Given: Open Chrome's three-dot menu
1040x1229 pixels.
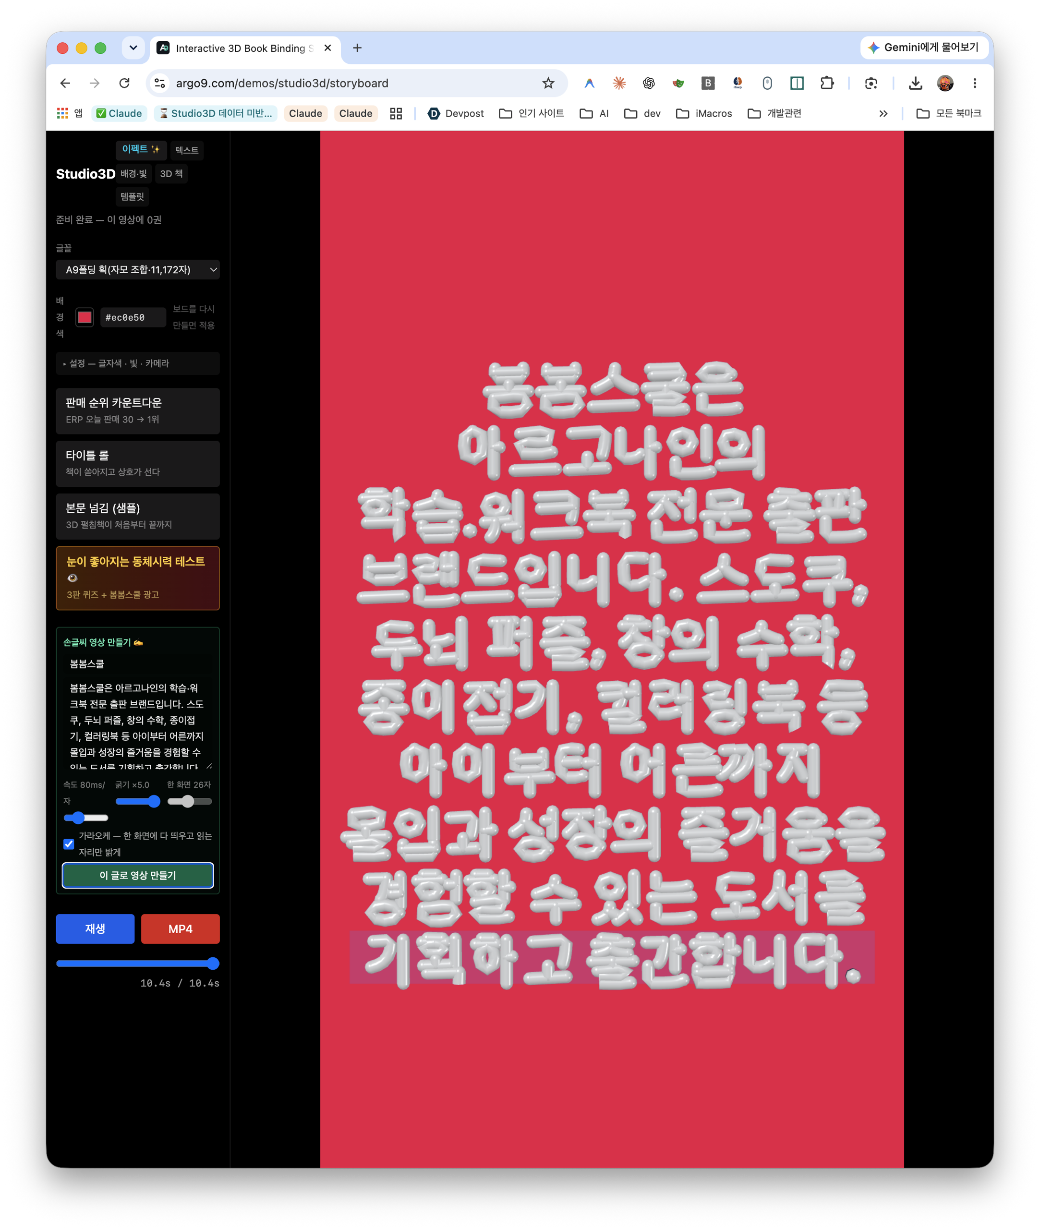Looking at the screenshot, I should pos(975,83).
